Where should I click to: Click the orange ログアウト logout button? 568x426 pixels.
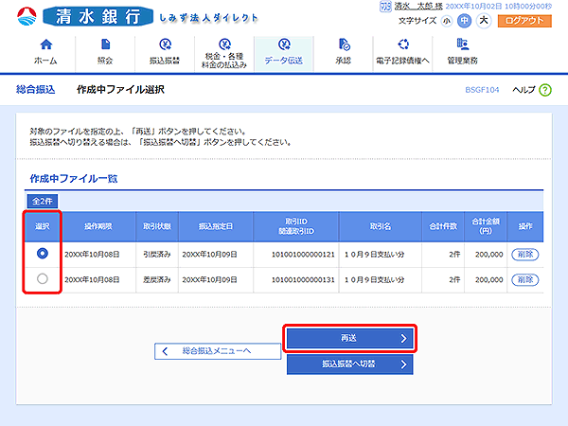527,20
